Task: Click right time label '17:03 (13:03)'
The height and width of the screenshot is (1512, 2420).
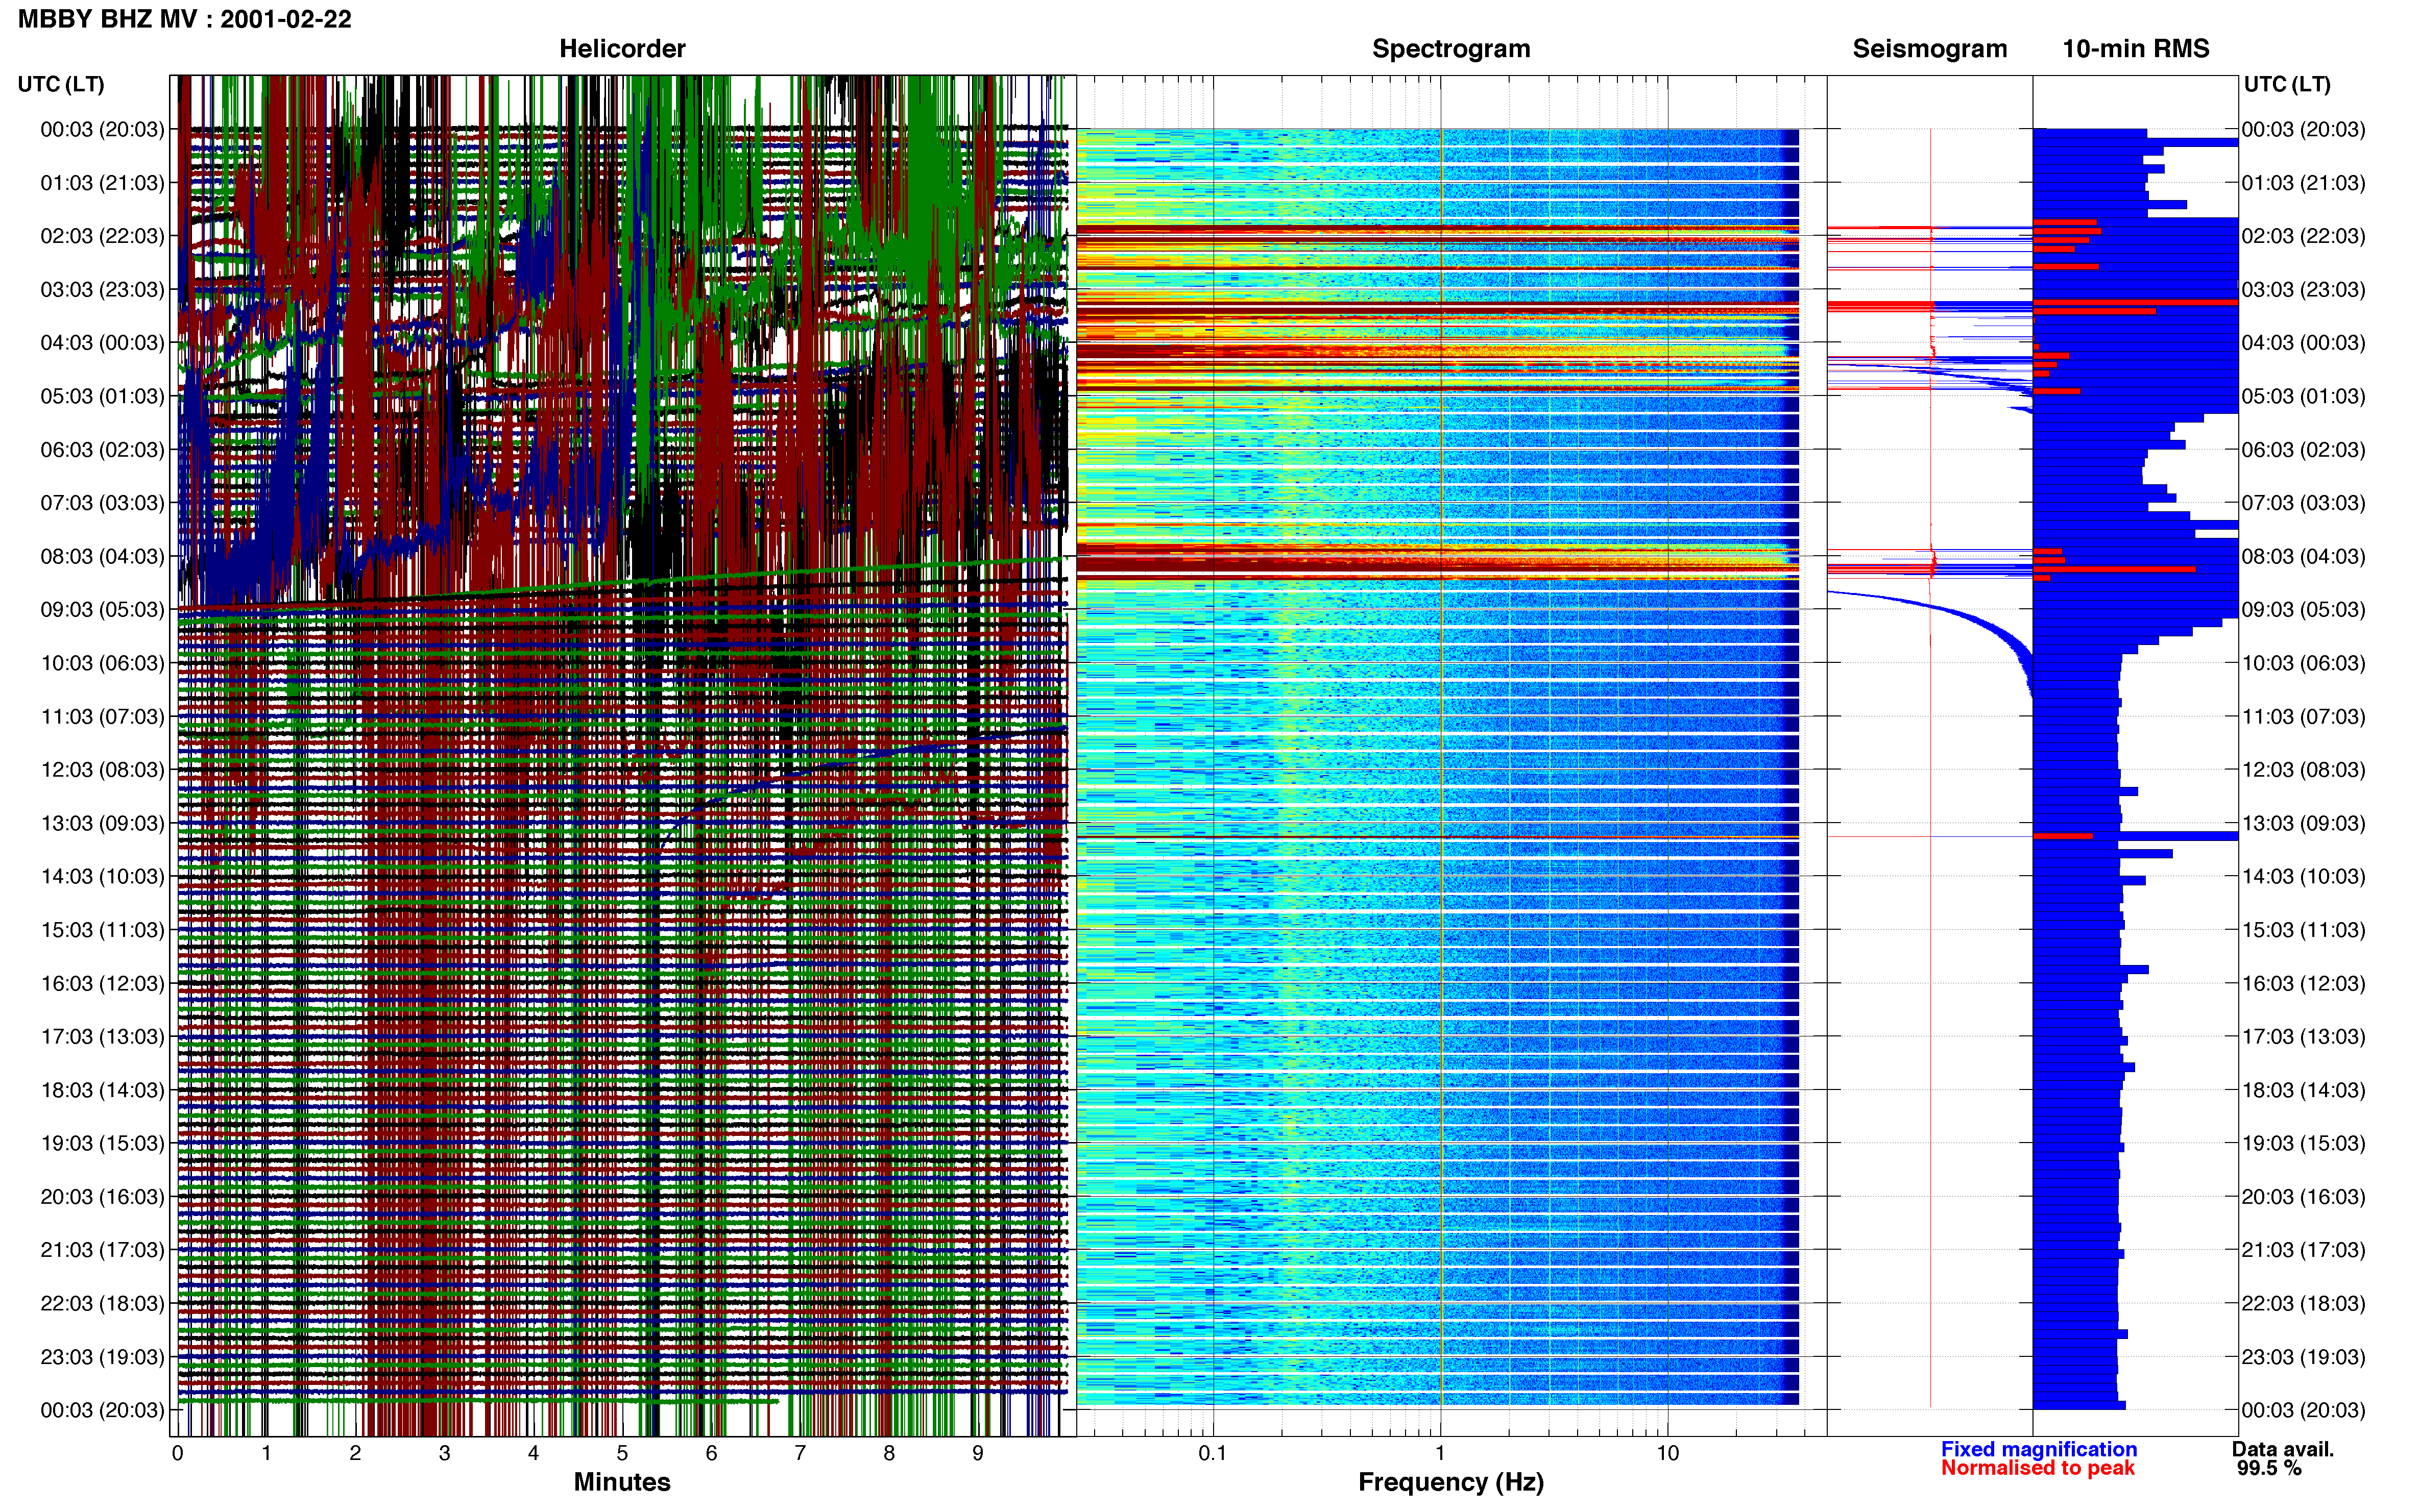Action: pos(2303,1037)
